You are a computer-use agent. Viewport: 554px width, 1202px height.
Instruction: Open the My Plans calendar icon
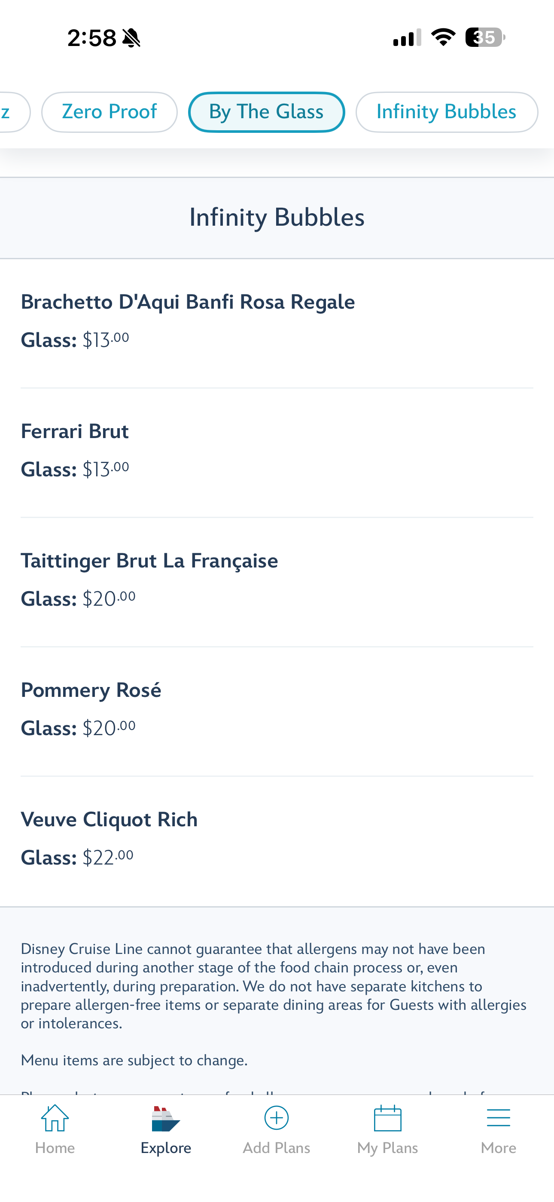point(387,1118)
